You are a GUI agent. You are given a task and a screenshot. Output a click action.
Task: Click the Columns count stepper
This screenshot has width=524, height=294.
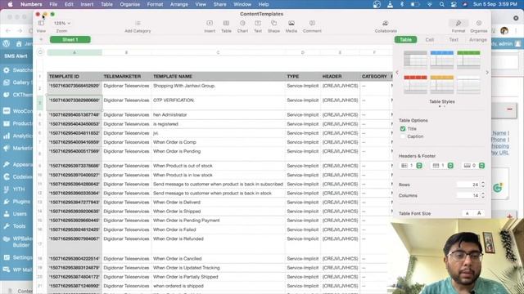click(482, 195)
